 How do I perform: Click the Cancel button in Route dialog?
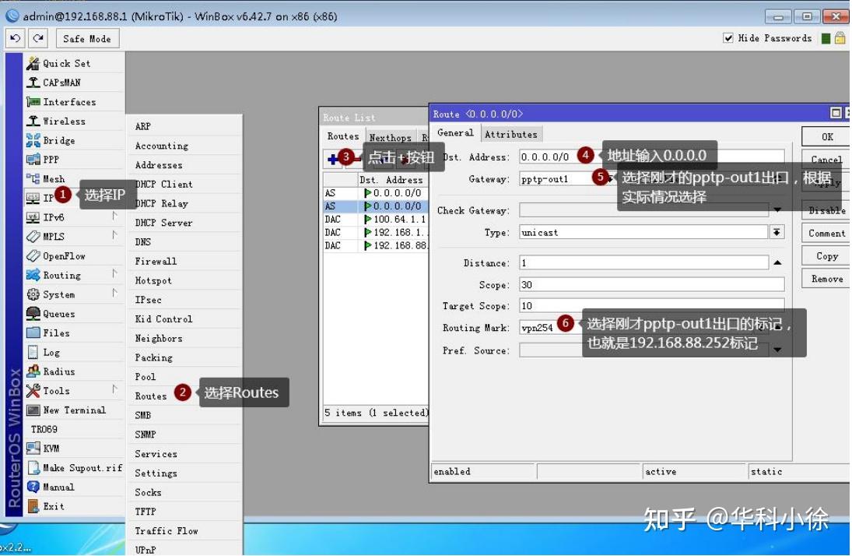pyautogui.click(x=826, y=160)
